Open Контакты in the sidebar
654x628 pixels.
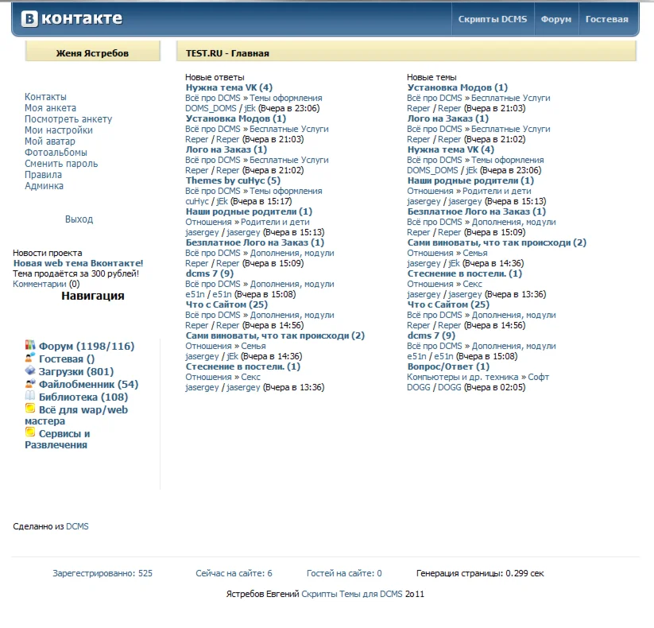(45, 97)
